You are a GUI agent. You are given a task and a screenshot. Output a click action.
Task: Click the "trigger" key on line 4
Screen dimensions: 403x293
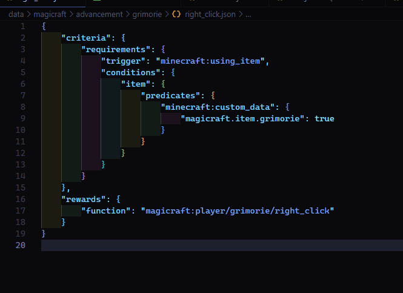click(x=123, y=61)
